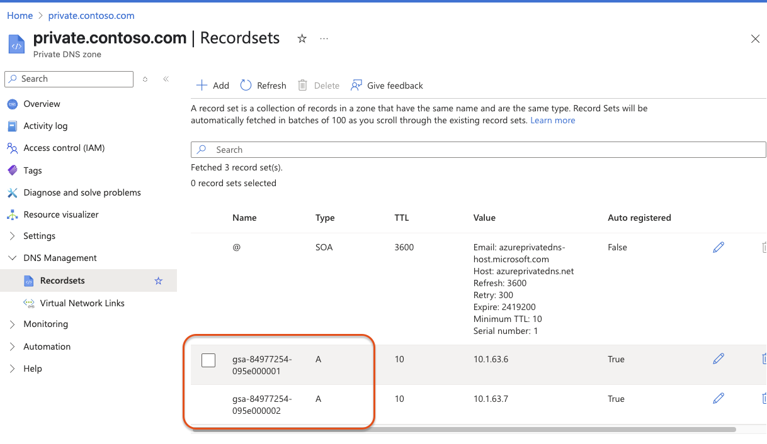This screenshot has height=444, width=767.
Task: Edit the 10.1.63.7 record with pencil icon
Action: (719, 399)
